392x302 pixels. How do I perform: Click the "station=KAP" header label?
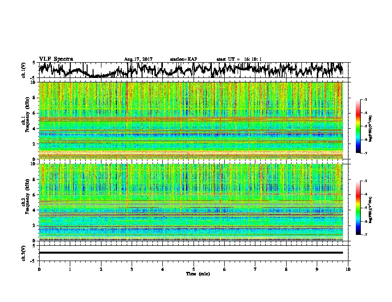[x=184, y=59]
